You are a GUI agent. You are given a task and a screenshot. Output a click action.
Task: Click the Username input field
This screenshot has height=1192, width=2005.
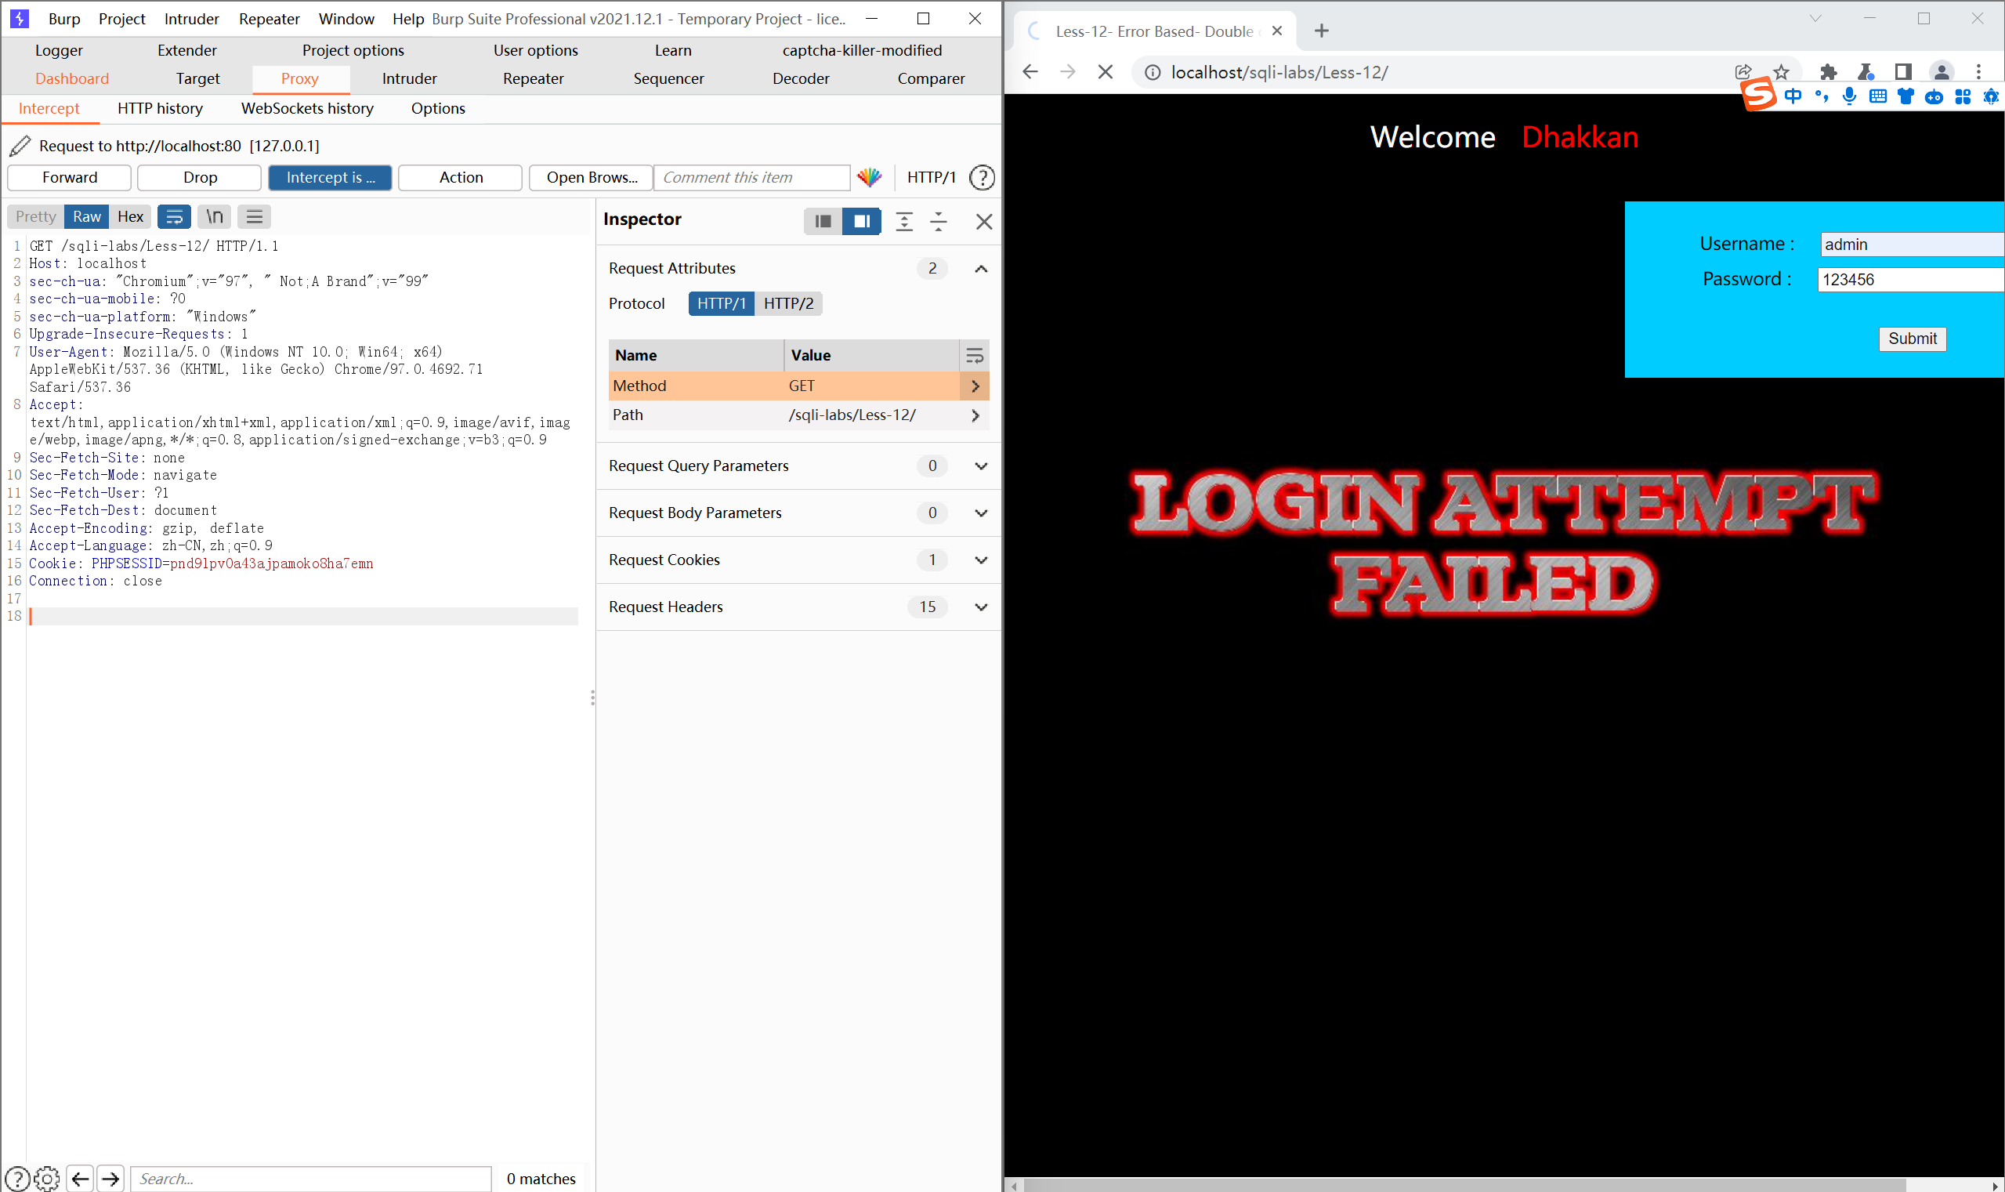click(1912, 245)
